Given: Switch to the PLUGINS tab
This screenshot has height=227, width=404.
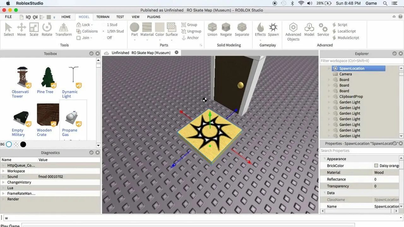Looking at the screenshot, I should point(154,17).
